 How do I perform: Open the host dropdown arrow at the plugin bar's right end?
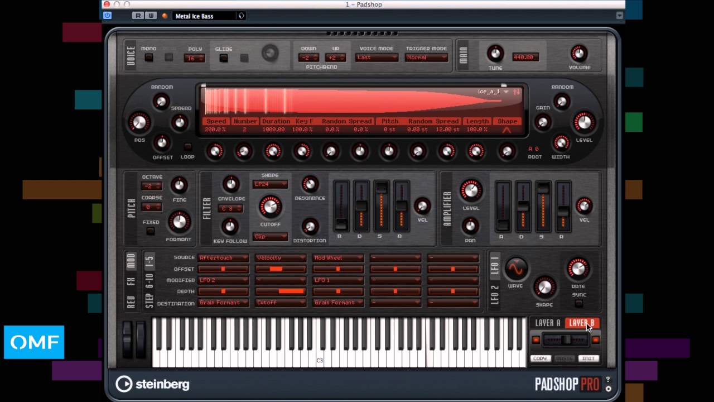pyautogui.click(x=620, y=16)
